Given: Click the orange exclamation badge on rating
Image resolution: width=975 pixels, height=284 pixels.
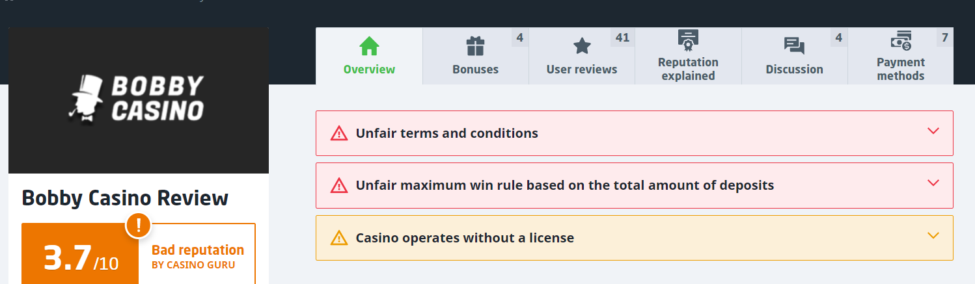Looking at the screenshot, I should coord(139,226).
